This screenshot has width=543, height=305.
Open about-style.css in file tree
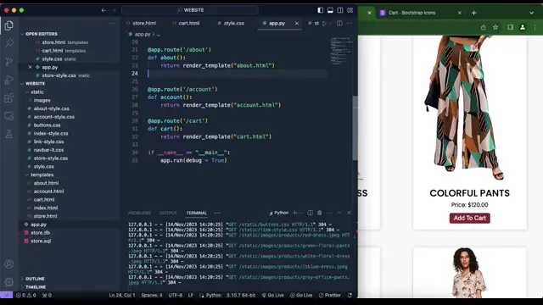click(51, 108)
